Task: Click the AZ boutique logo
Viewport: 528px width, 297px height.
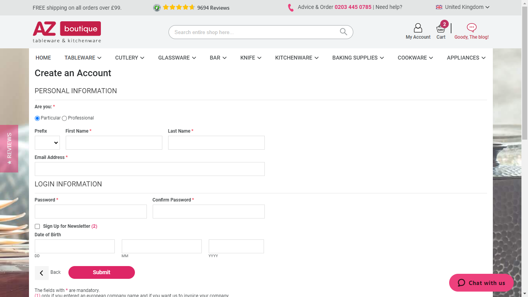Action: pos(67,32)
